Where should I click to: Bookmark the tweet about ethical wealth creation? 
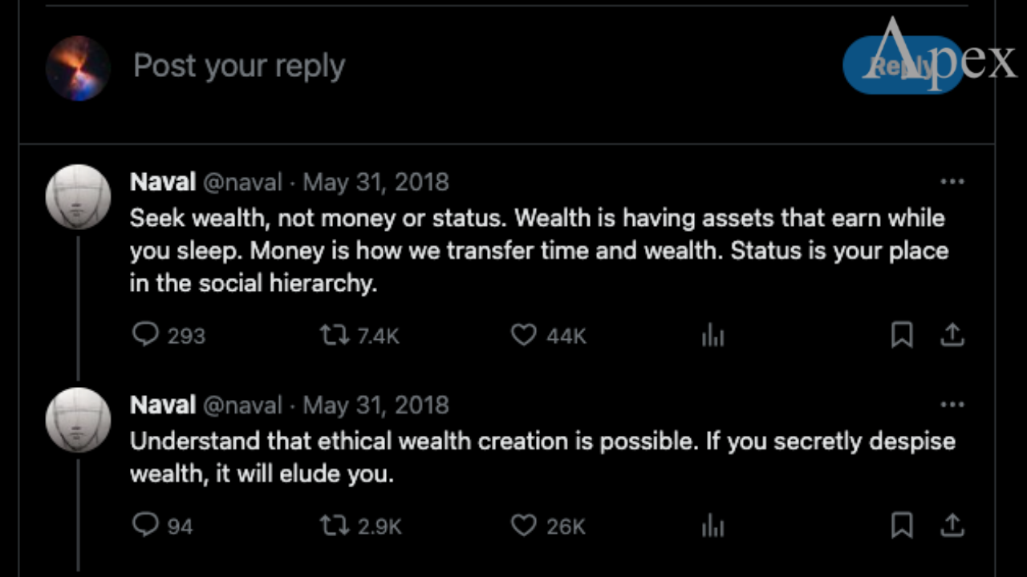click(901, 525)
